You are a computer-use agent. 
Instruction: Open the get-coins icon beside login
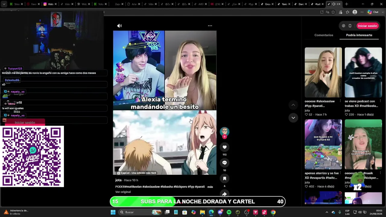click(x=343, y=26)
